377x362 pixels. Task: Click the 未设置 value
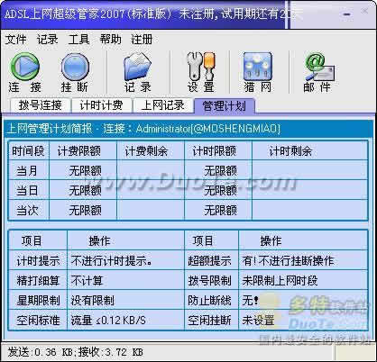point(258,321)
